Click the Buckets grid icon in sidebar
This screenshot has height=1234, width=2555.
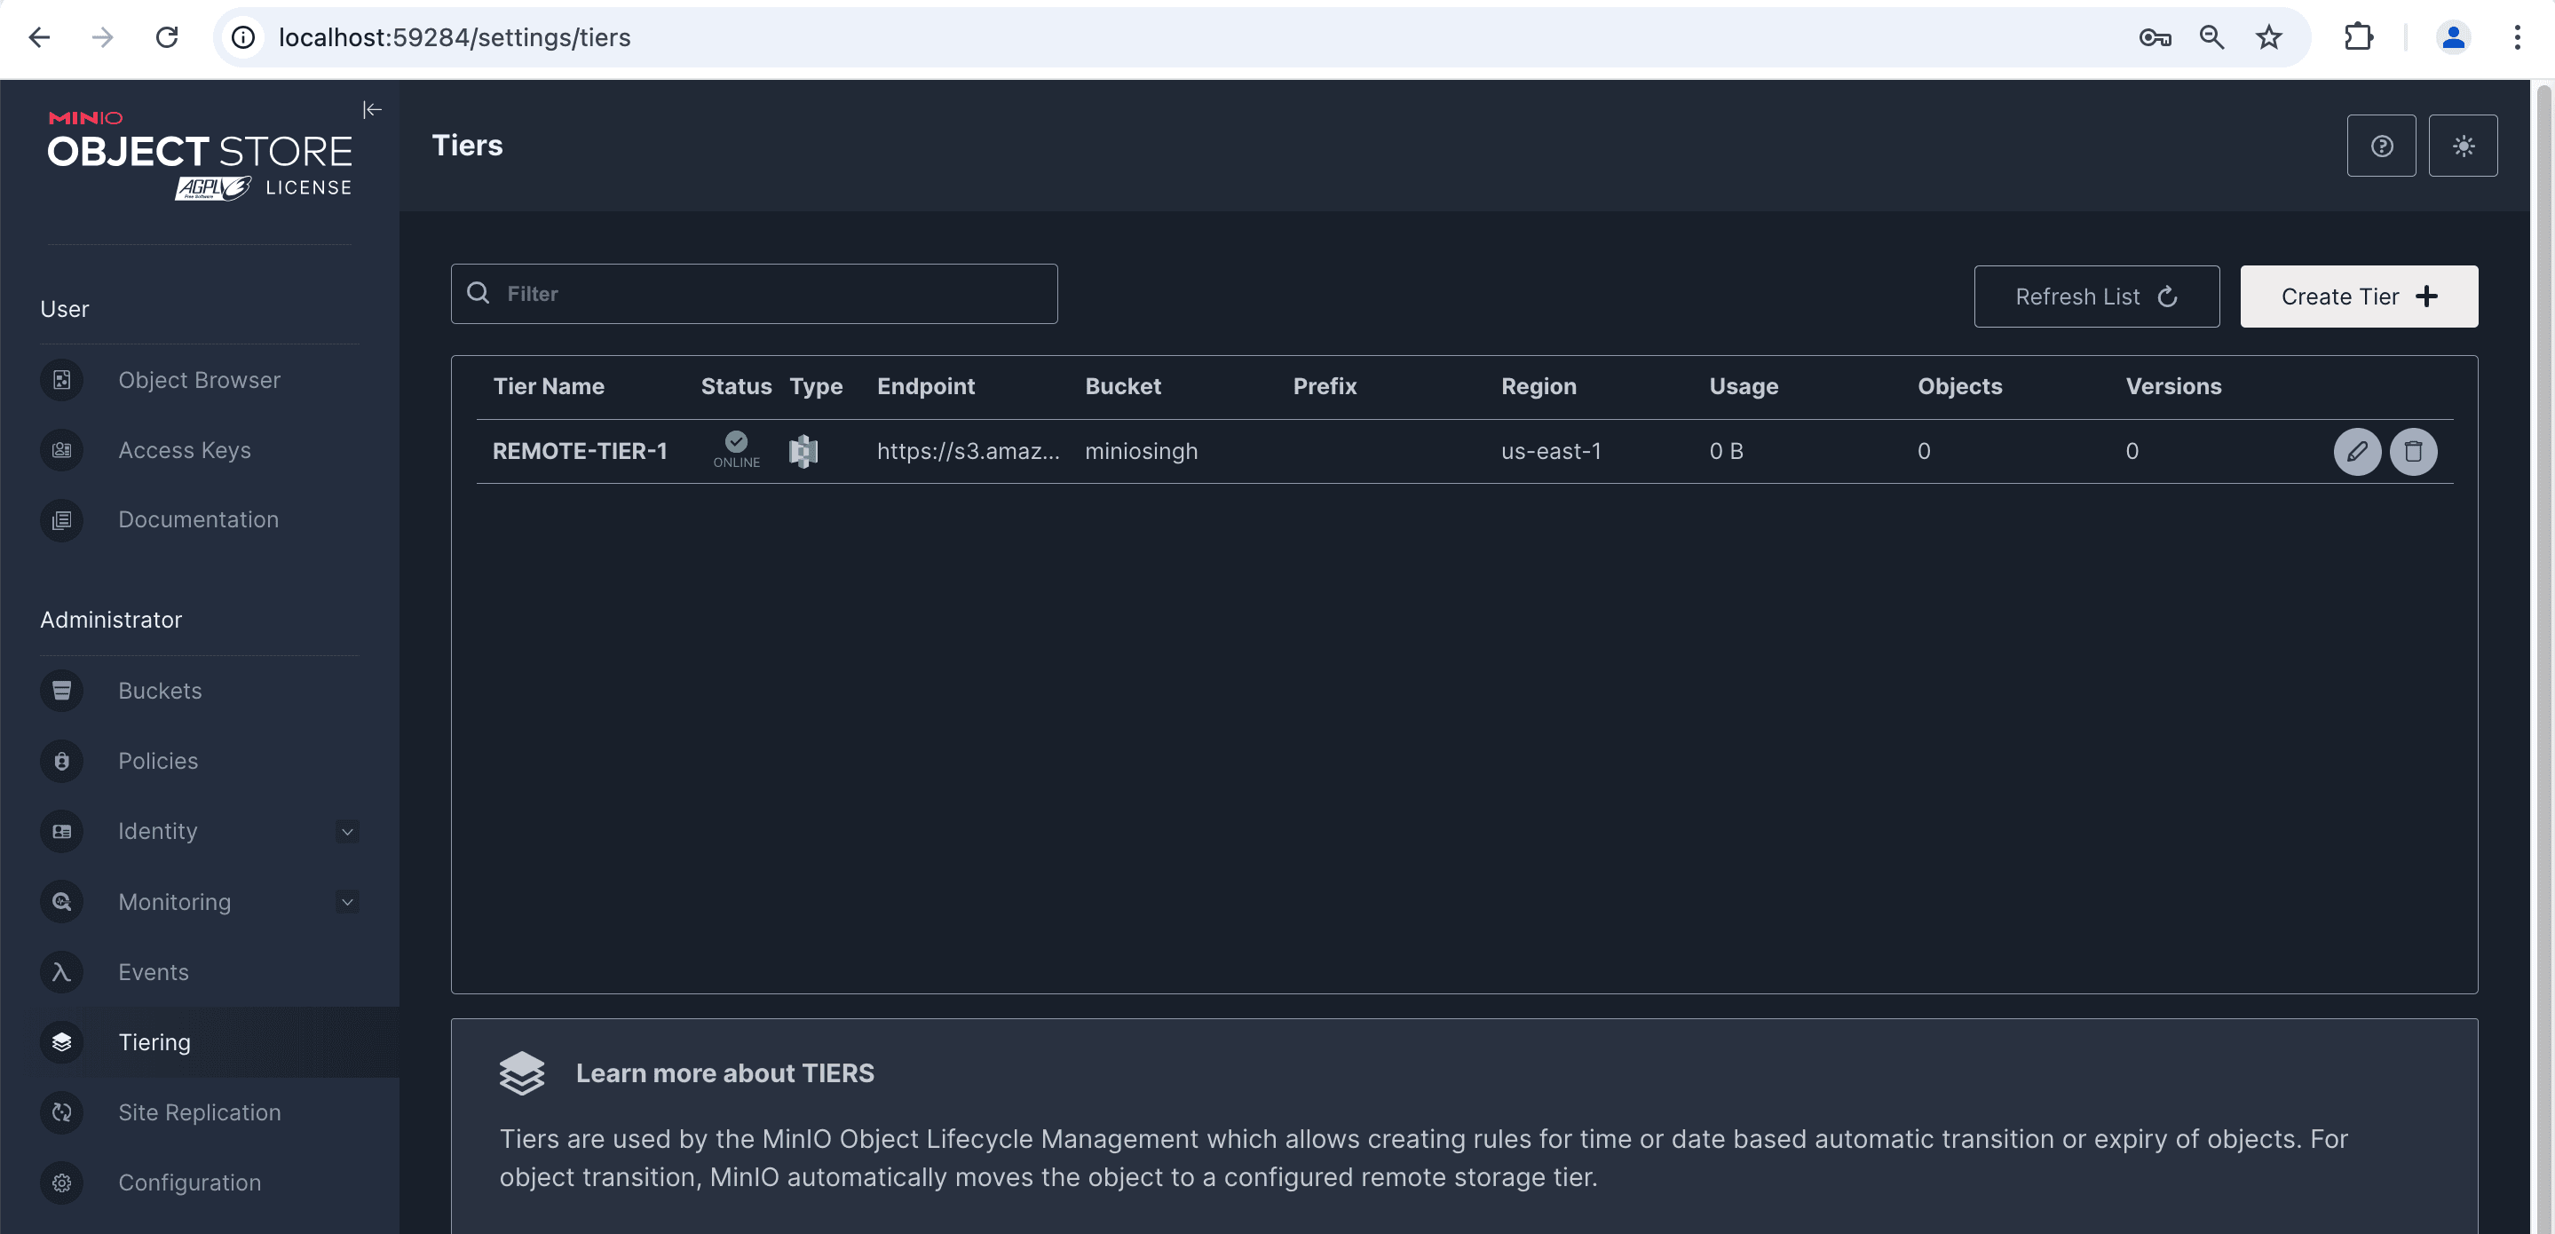(60, 688)
